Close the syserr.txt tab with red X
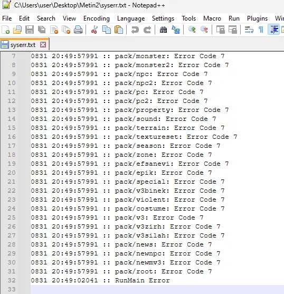The height and width of the screenshot is (294, 284). tap(43, 45)
